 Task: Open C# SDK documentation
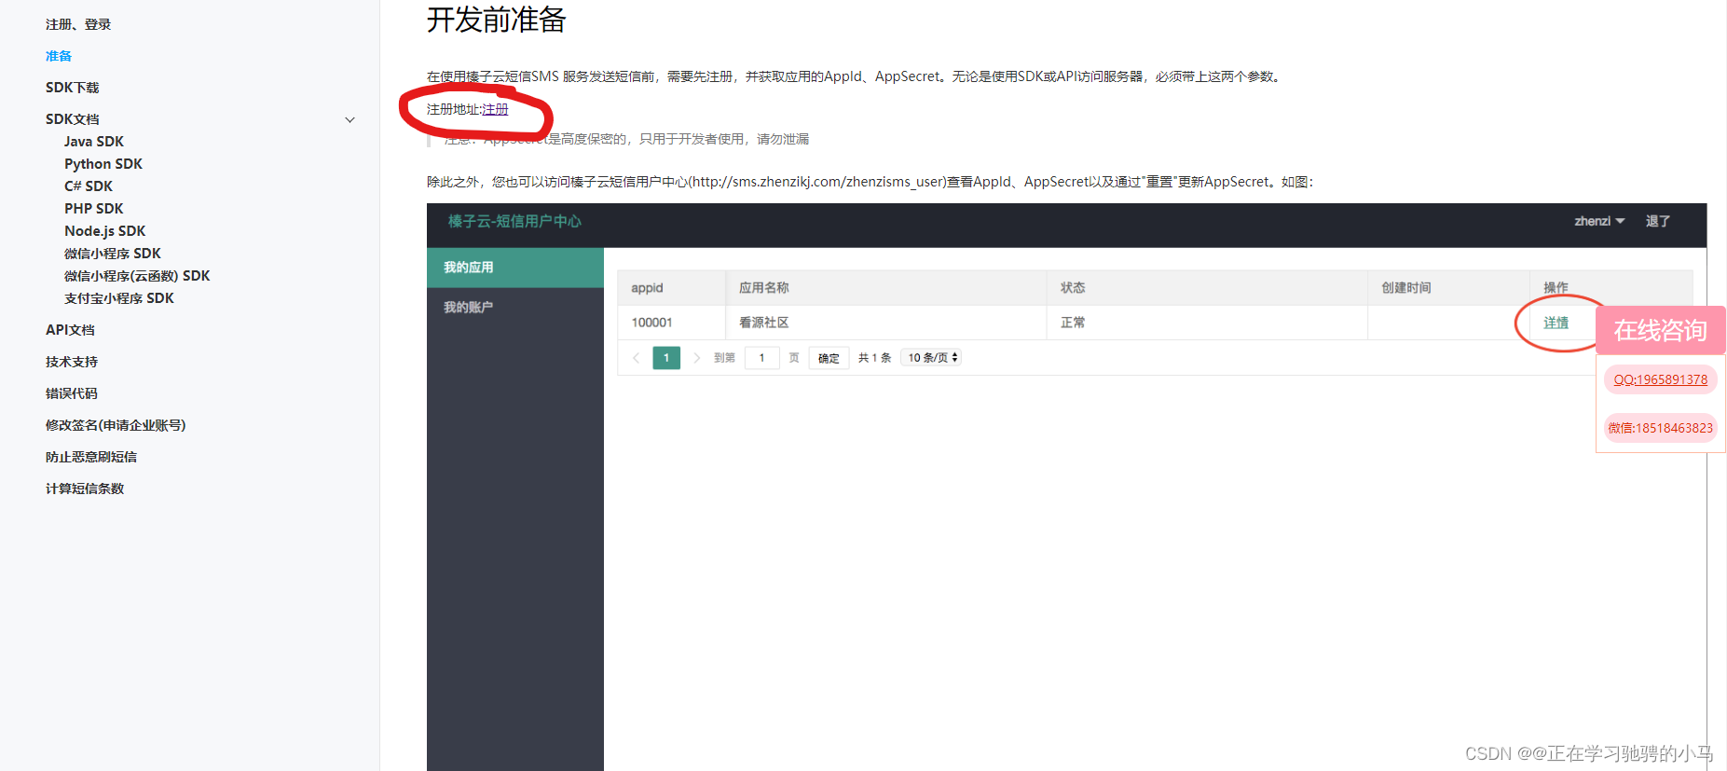[x=89, y=186]
